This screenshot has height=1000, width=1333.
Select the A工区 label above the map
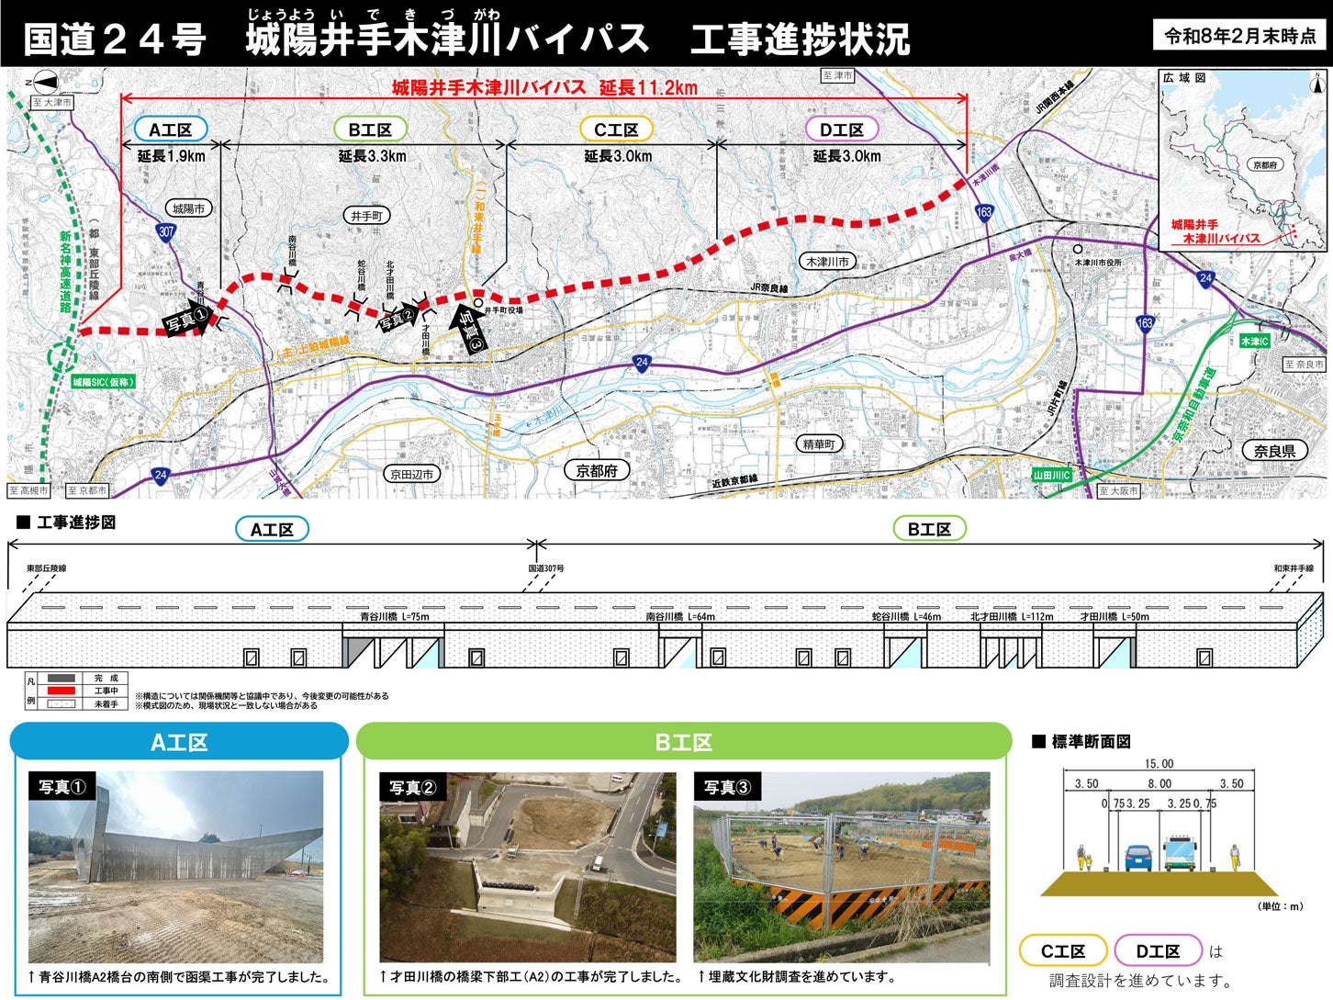(x=171, y=129)
